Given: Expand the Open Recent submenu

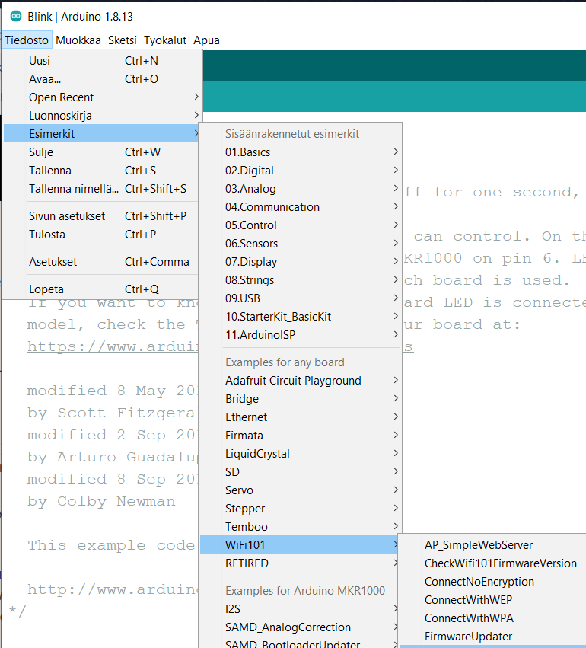Looking at the screenshot, I should (x=102, y=97).
